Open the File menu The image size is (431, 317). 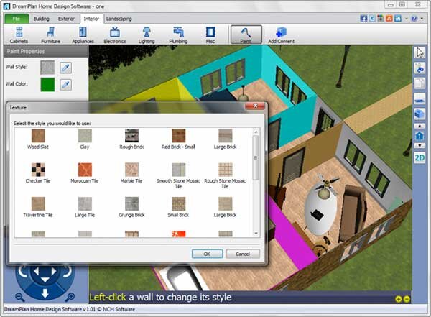[17, 19]
